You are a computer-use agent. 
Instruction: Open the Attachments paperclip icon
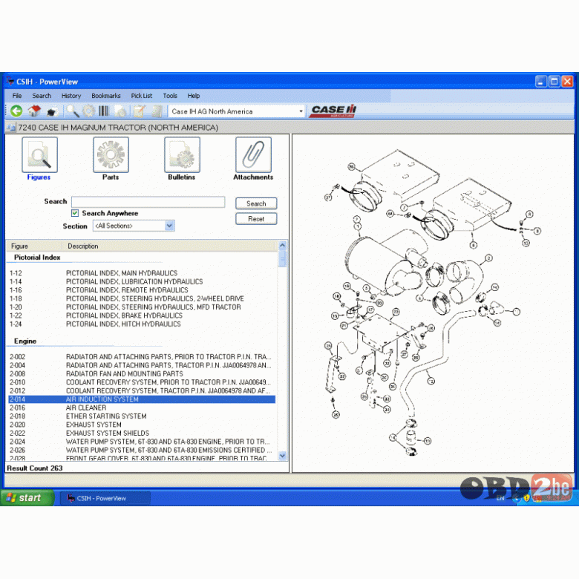(253, 154)
